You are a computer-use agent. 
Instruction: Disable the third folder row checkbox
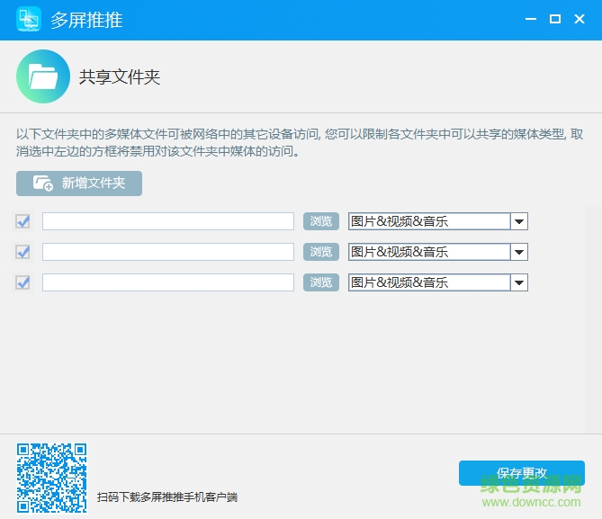point(23,282)
